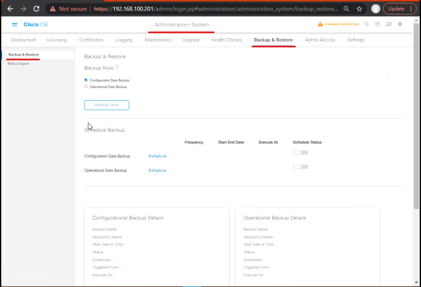The height and width of the screenshot is (287, 421).
Task: Open the Admin Access tab
Action: pyautogui.click(x=320, y=40)
